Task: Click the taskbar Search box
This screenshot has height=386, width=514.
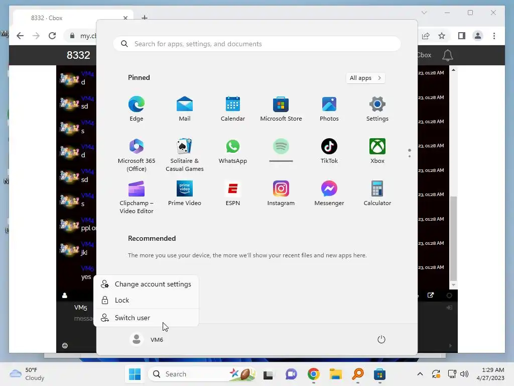Action: [202, 374]
